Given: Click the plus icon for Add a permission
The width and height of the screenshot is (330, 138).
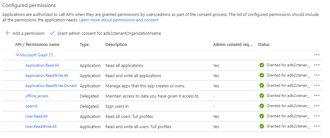Looking at the screenshot, I should 7,33.
